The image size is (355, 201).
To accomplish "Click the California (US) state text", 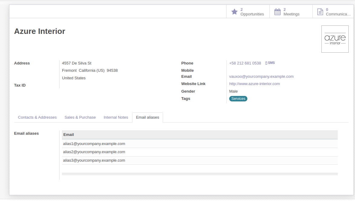I will [92, 71].
